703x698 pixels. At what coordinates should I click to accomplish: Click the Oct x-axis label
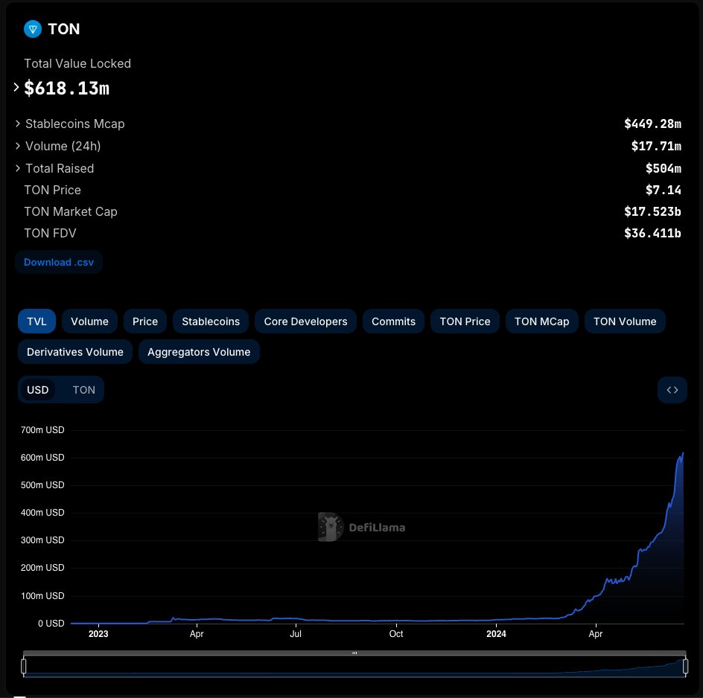pyautogui.click(x=396, y=634)
